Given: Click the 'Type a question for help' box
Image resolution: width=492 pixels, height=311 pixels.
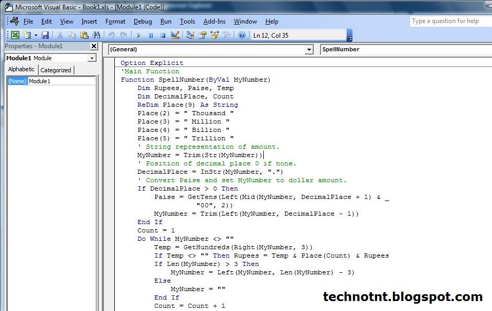Looking at the screenshot, I should 451,21.
